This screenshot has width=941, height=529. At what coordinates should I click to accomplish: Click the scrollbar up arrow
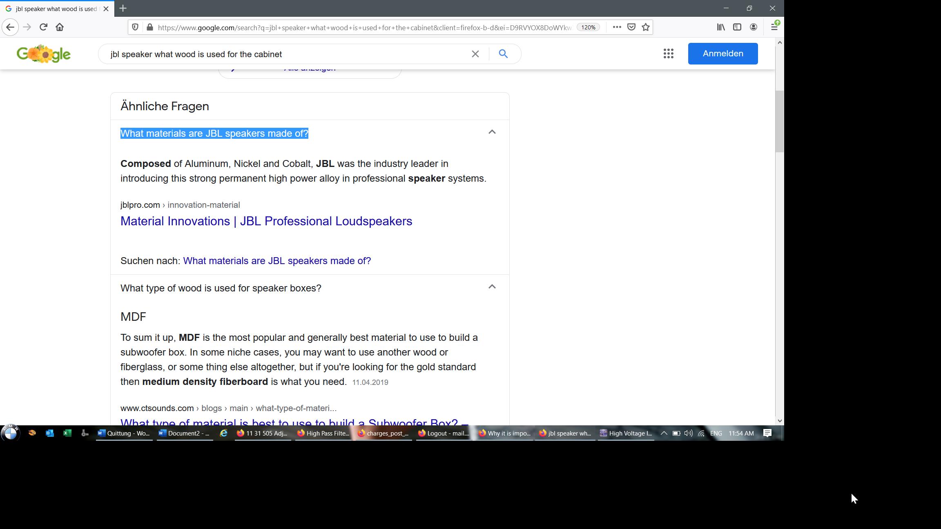coord(779,42)
